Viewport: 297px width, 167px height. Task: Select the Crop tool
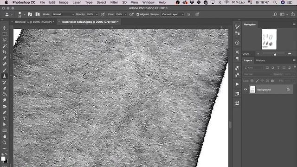coord(5,52)
